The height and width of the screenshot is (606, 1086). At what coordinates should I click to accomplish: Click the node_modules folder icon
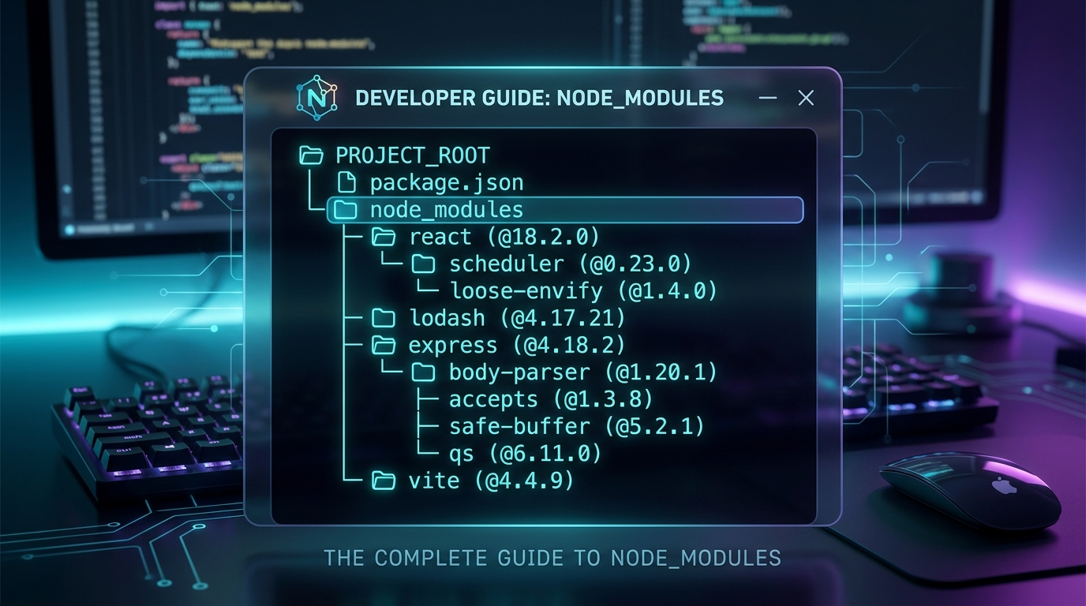345,210
